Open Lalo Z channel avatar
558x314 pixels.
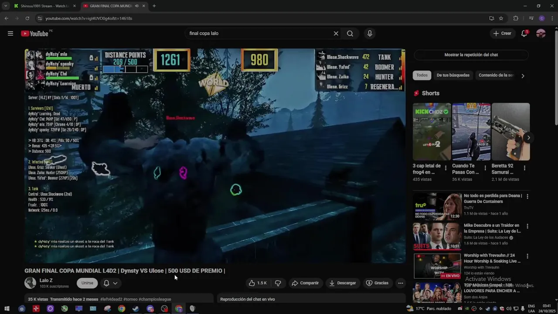pyautogui.click(x=30, y=283)
